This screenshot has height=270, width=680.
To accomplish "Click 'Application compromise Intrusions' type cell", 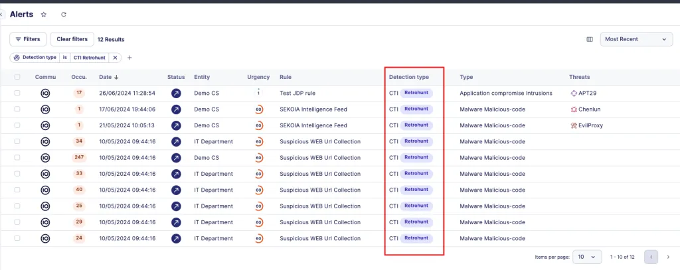I will click(x=505, y=93).
